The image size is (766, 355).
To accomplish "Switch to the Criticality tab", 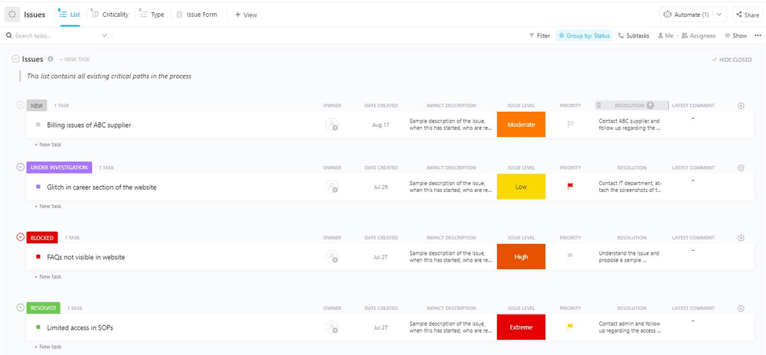I will click(x=110, y=15).
